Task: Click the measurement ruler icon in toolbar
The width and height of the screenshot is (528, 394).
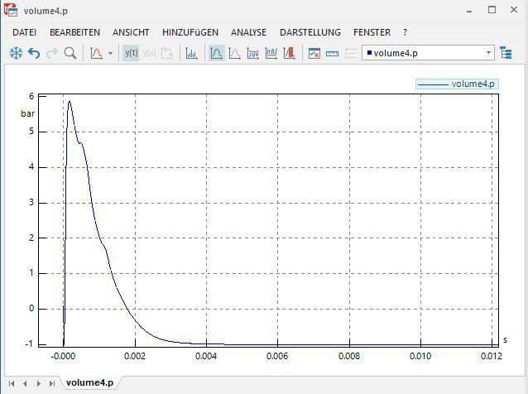Action: (x=333, y=53)
